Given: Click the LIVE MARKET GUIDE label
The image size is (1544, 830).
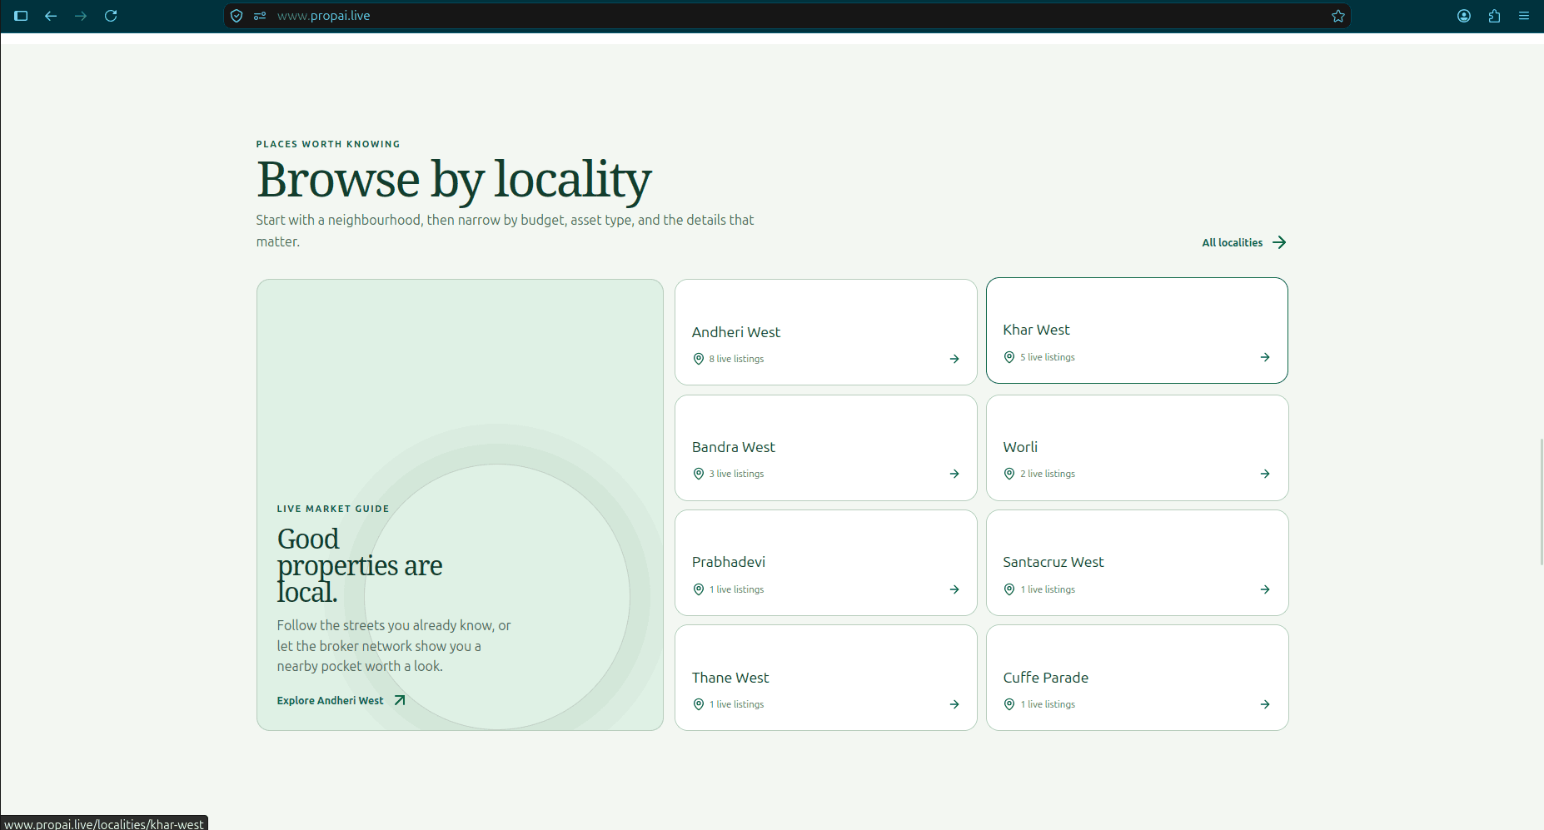Looking at the screenshot, I should point(333,509).
